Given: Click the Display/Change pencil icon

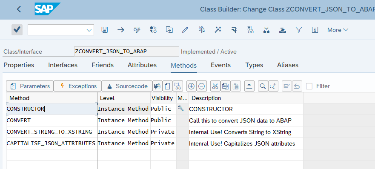Looking at the screenshot, I should coord(185,30).
